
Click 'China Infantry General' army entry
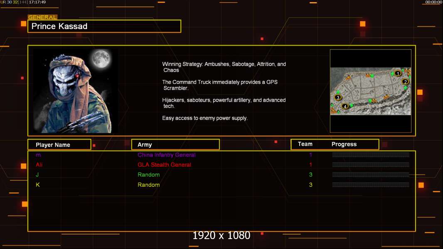point(166,155)
